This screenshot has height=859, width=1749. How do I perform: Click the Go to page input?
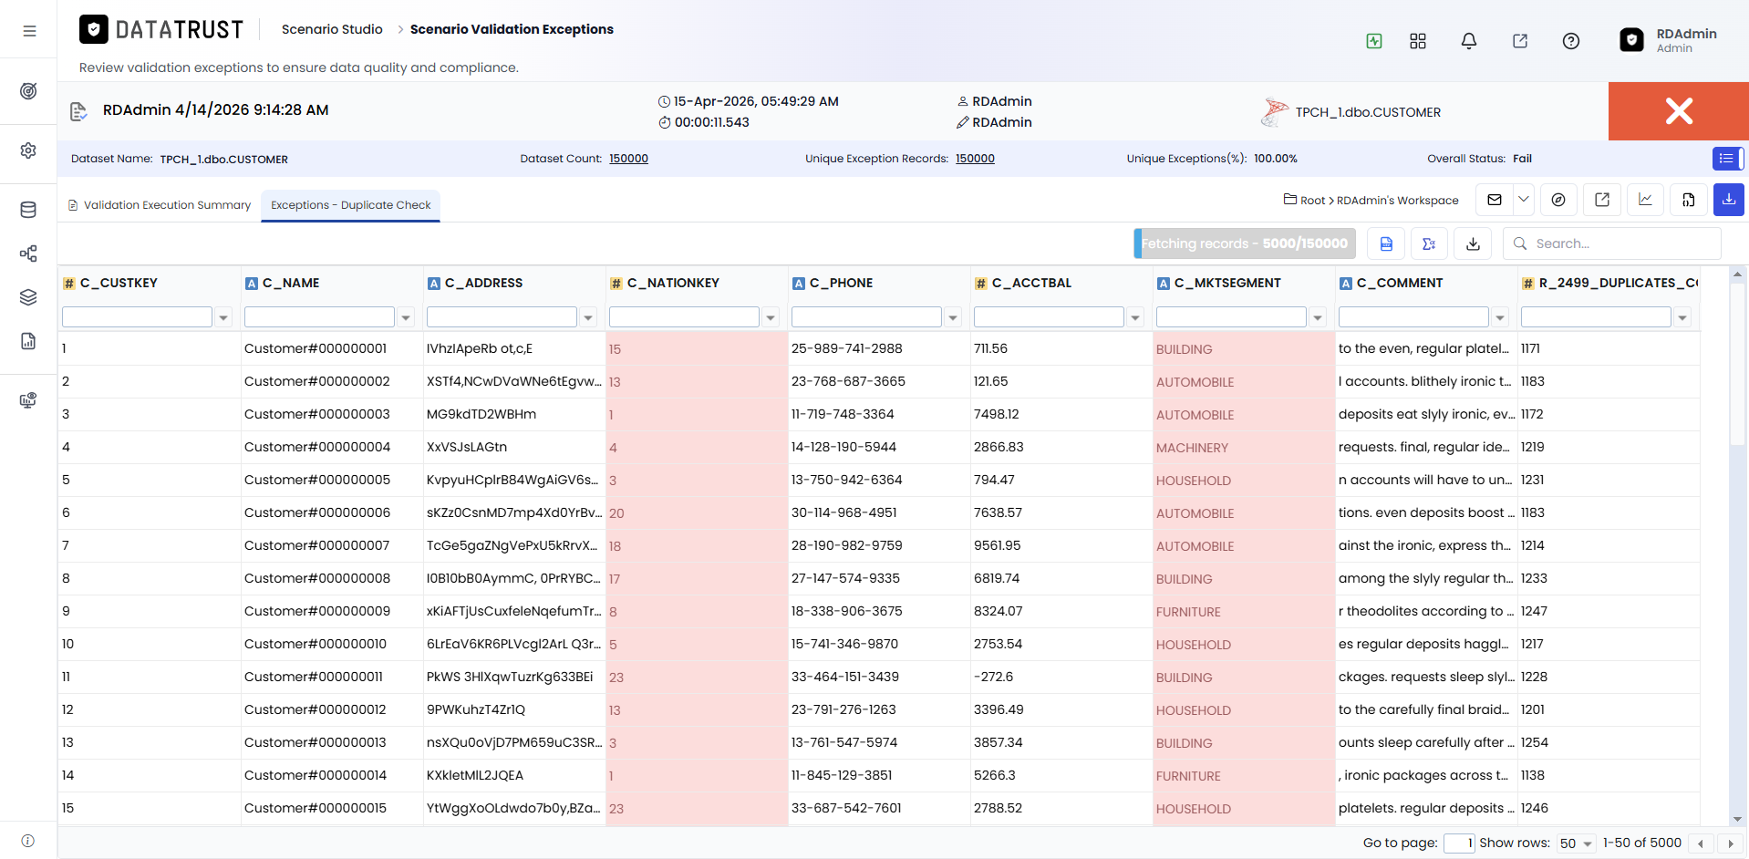click(x=1459, y=843)
